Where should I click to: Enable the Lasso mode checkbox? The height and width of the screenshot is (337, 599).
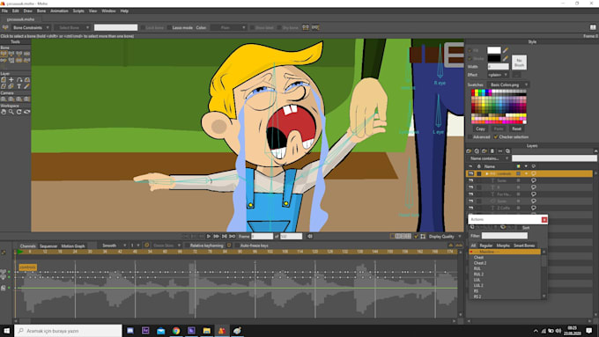tap(169, 27)
